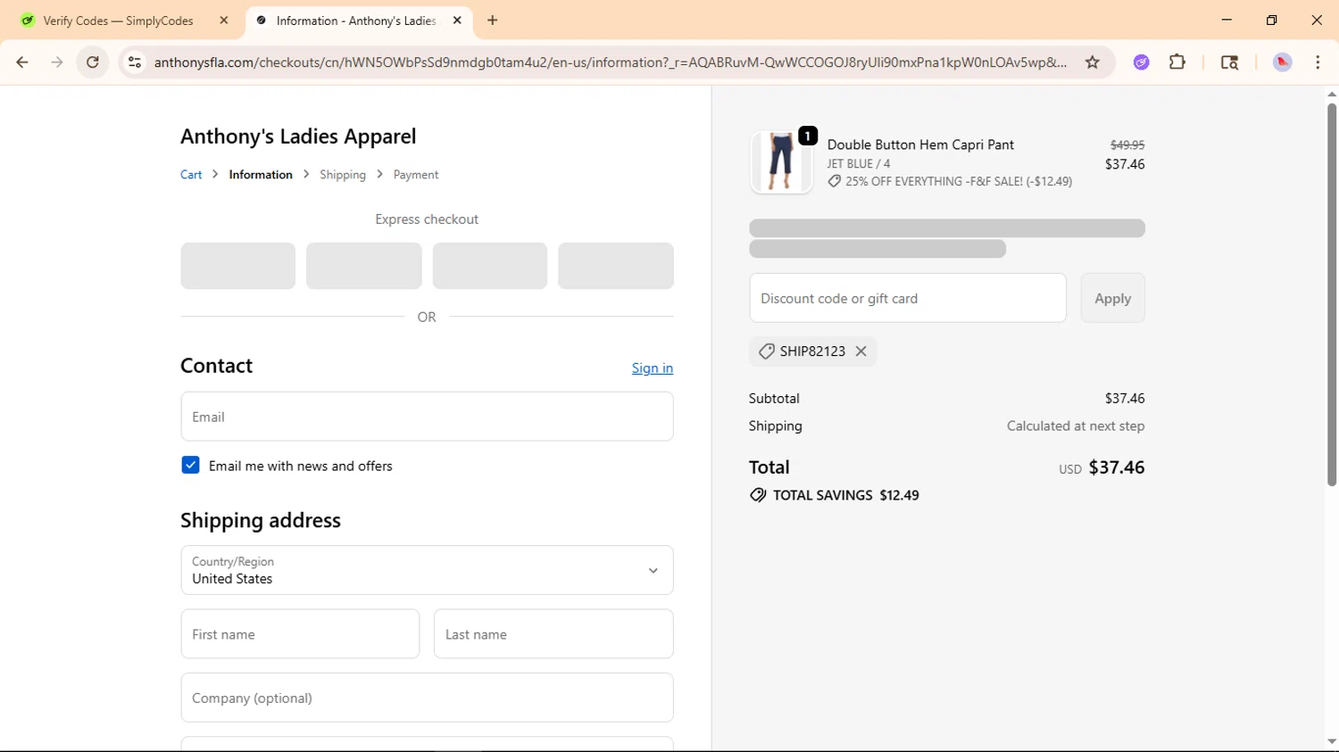Click the last express checkout placeholder button

[x=616, y=266]
